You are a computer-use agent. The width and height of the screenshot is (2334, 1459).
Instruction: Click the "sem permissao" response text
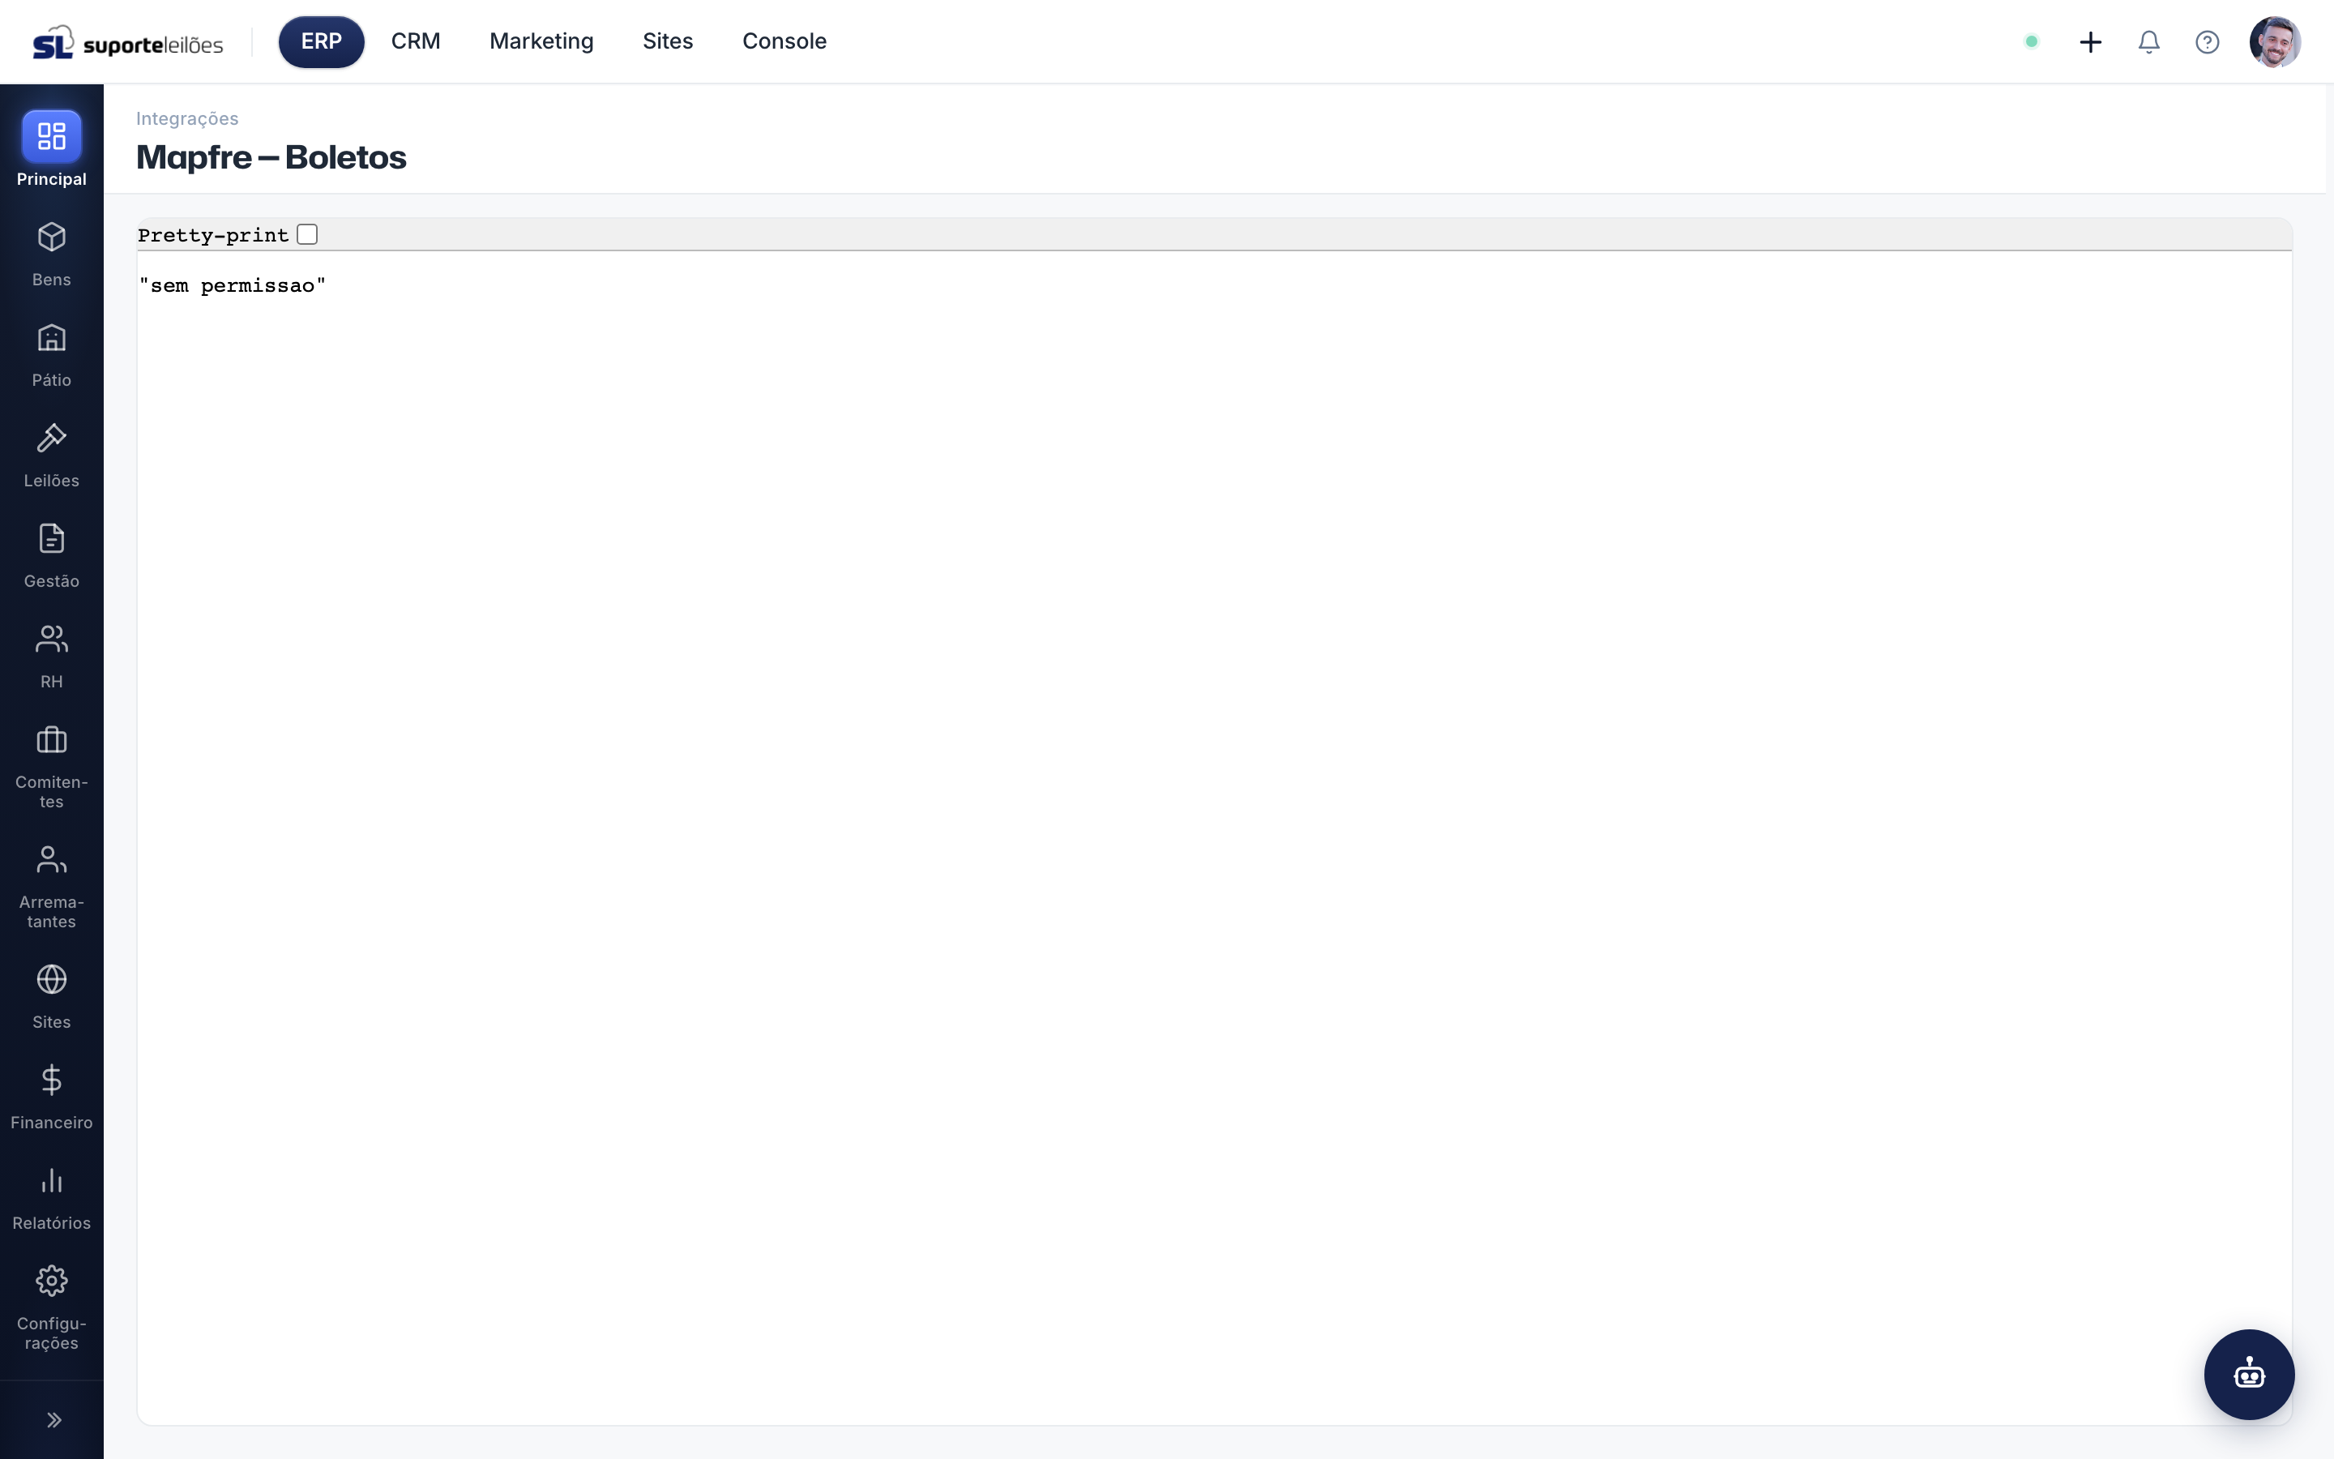coord(233,285)
